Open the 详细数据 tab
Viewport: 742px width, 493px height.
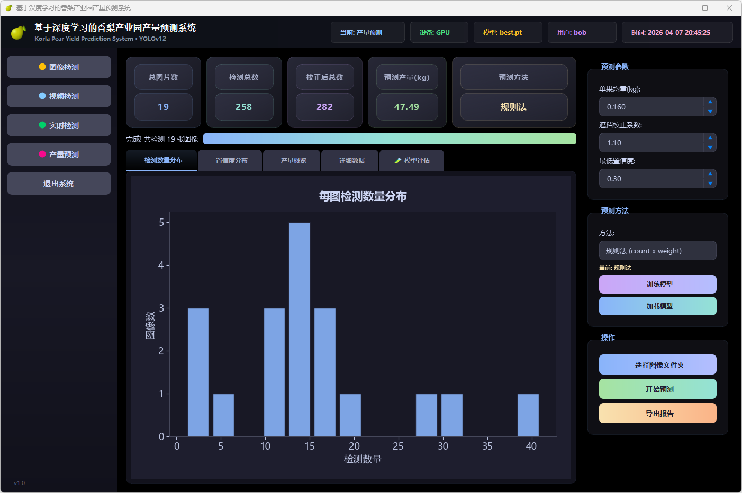[x=351, y=161]
